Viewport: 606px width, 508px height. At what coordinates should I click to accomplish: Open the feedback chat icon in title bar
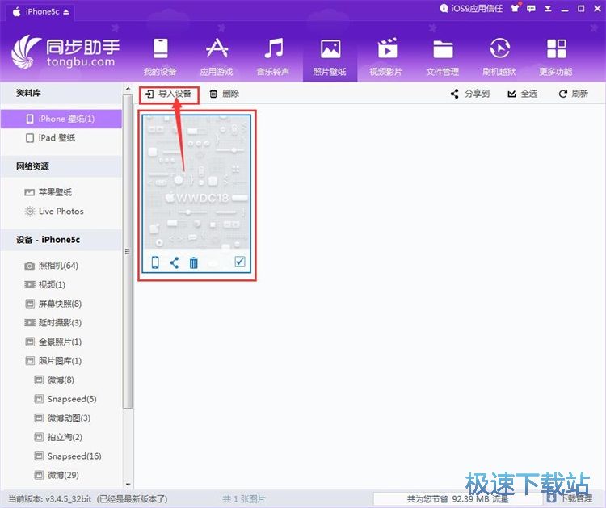(x=532, y=9)
